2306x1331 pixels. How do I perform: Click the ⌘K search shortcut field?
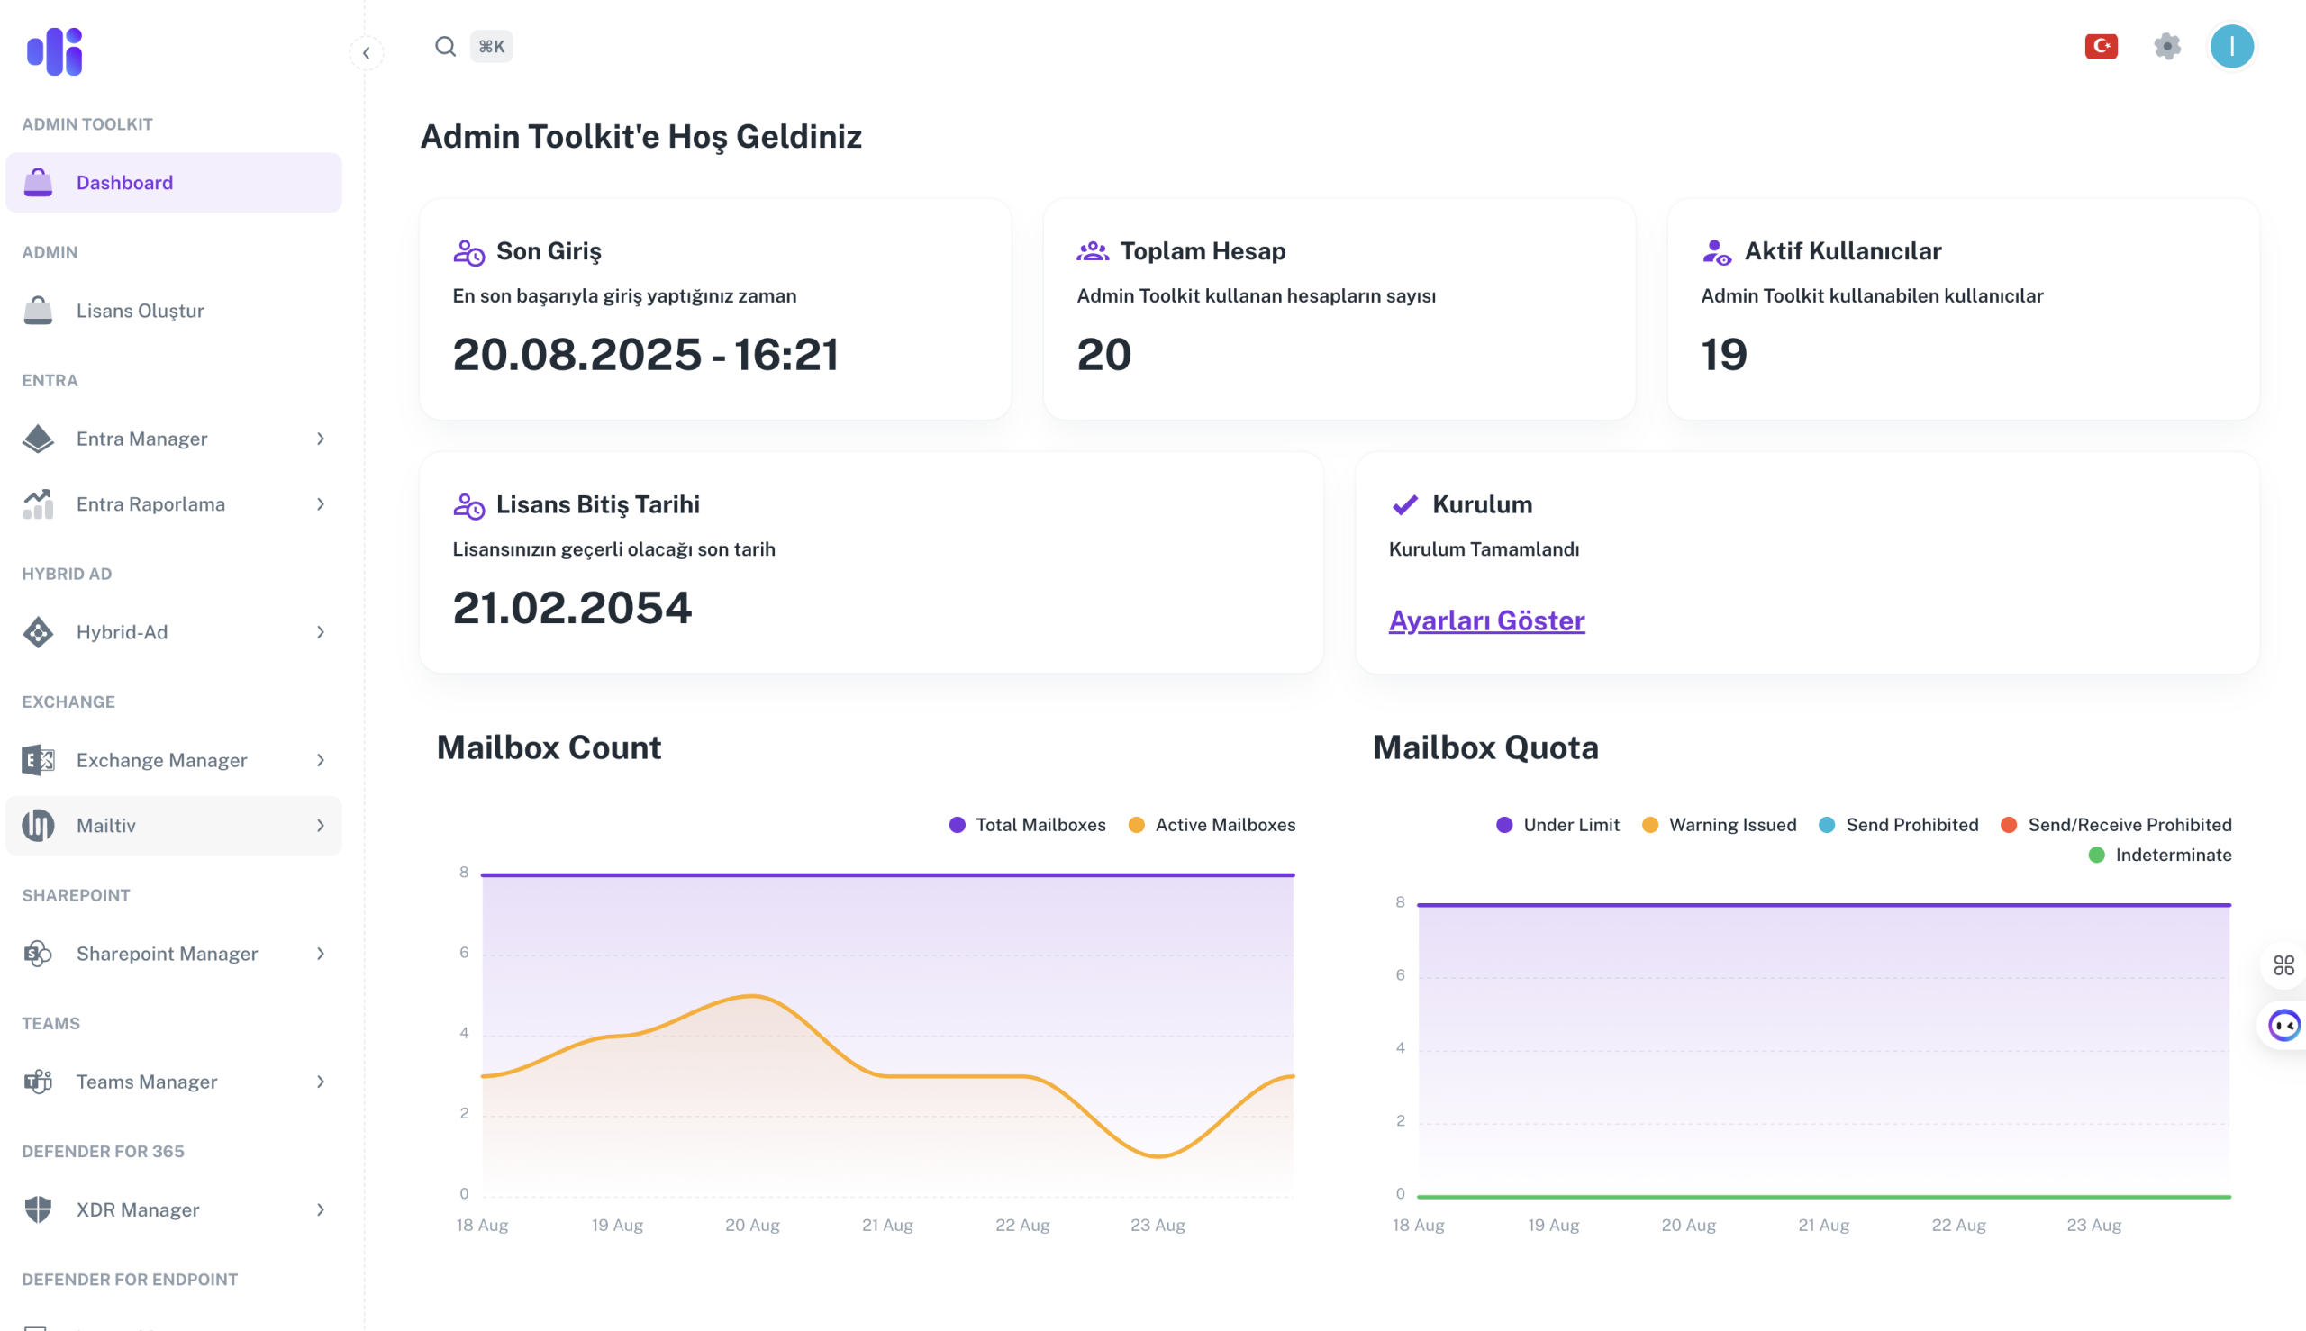(x=491, y=47)
